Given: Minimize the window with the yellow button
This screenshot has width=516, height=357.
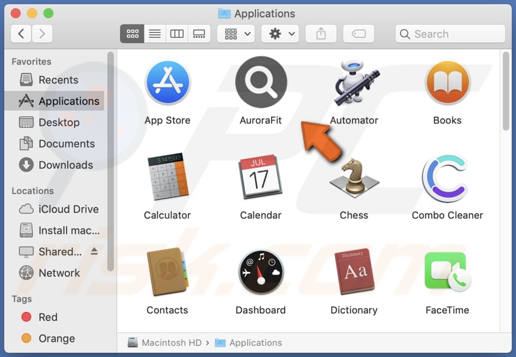Looking at the screenshot, I should [32, 14].
